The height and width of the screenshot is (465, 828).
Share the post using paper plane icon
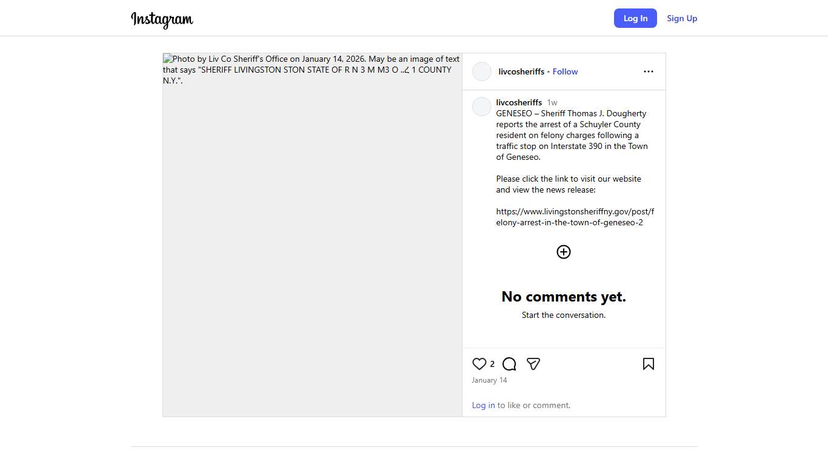point(533,364)
